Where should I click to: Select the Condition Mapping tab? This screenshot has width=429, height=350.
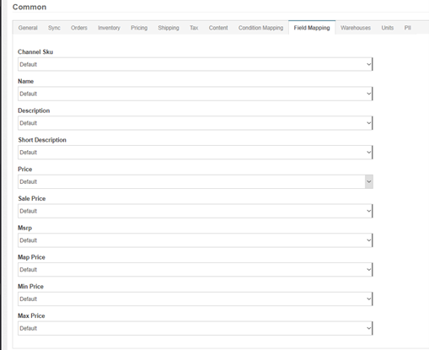click(x=260, y=28)
